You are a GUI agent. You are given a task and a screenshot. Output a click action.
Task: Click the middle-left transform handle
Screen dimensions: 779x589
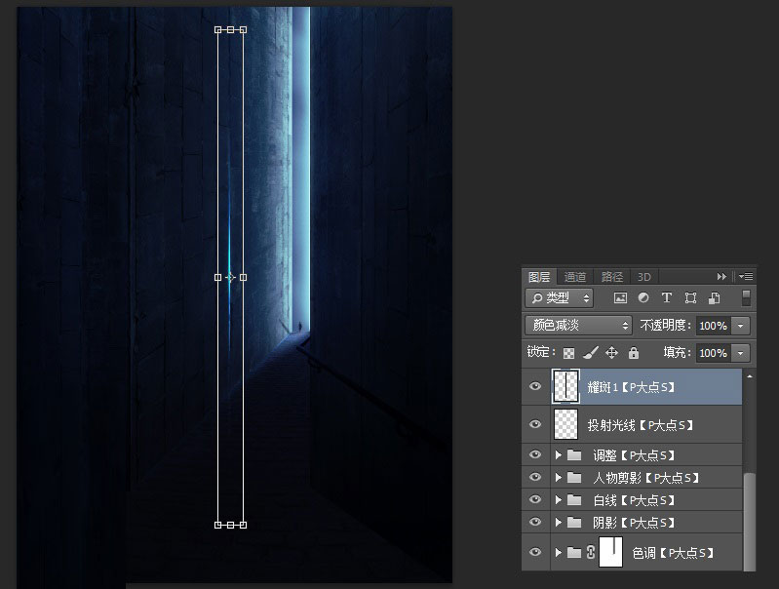click(217, 277)
